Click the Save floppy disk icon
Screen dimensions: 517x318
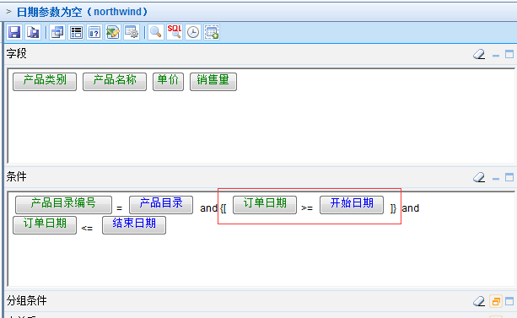tap(14, 32)
